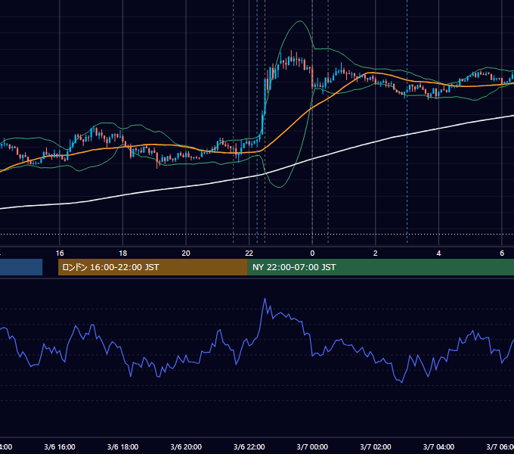Click the 3/6 18:00 axis label
514x454 pixels.
pos(122,446)
